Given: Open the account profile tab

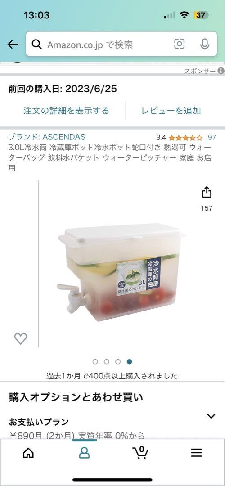Looking at the screenshot, I should pyautogui.click(x=84, y=453).
